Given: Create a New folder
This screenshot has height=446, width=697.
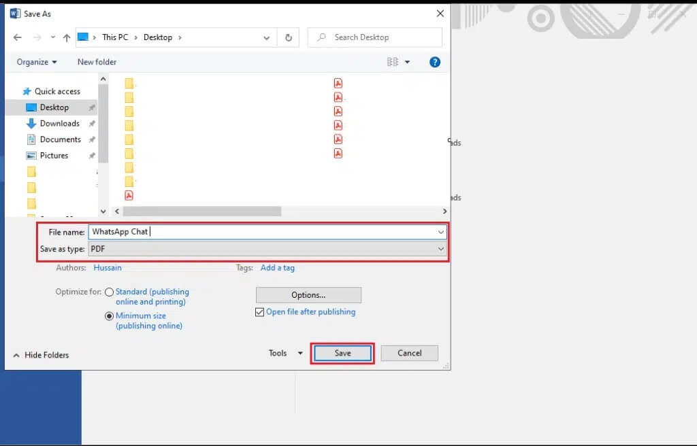Looking at the screenshot, I should [97, 62].
